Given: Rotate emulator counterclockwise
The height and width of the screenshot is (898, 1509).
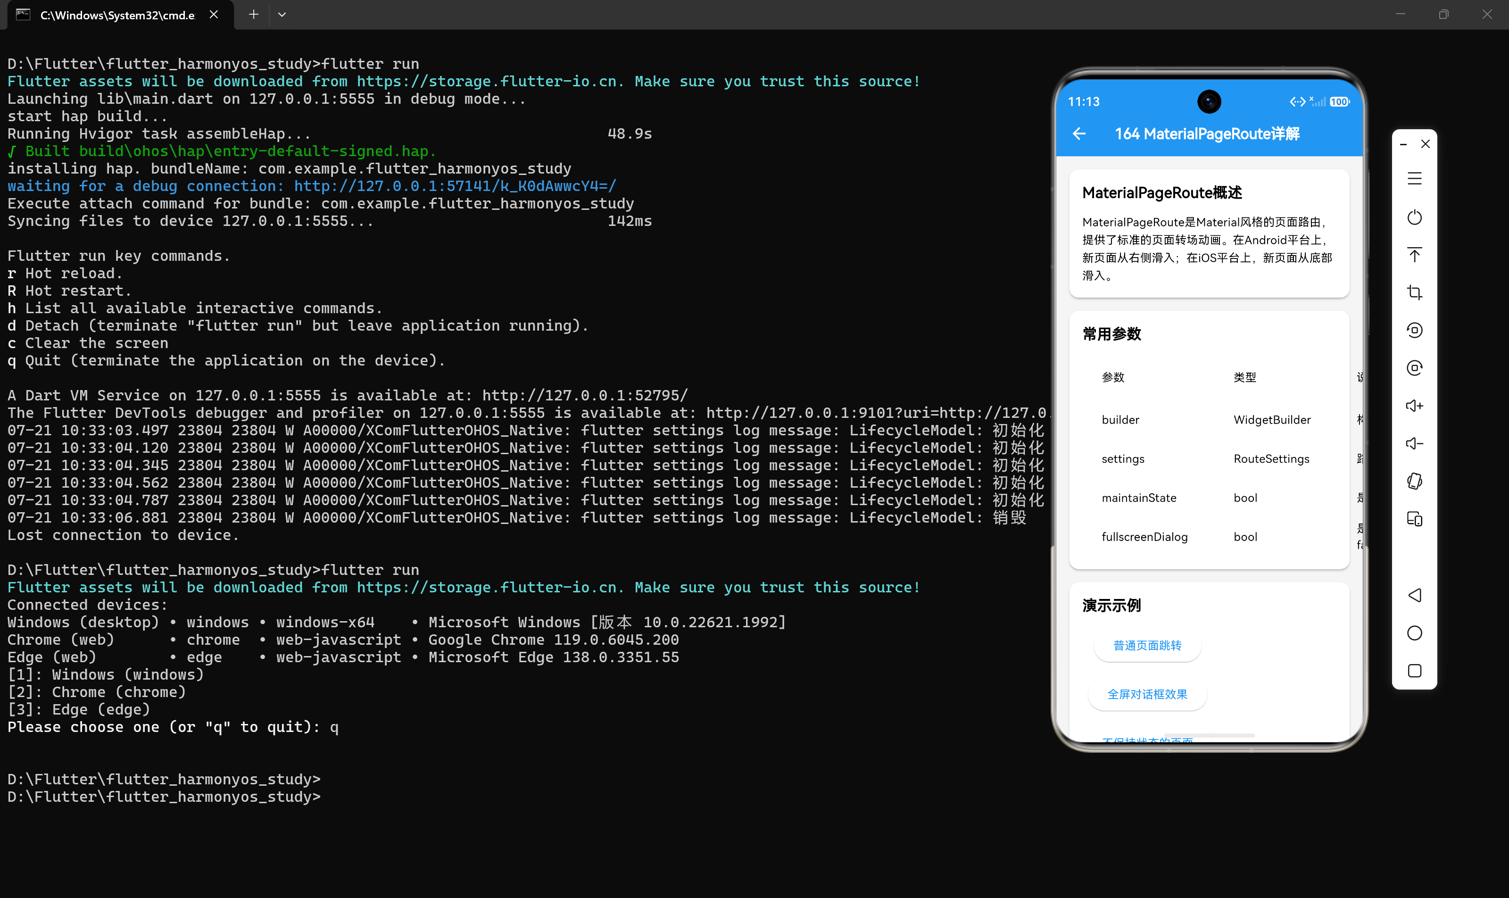Looking at the screenshot, I should click(1414, 331).
